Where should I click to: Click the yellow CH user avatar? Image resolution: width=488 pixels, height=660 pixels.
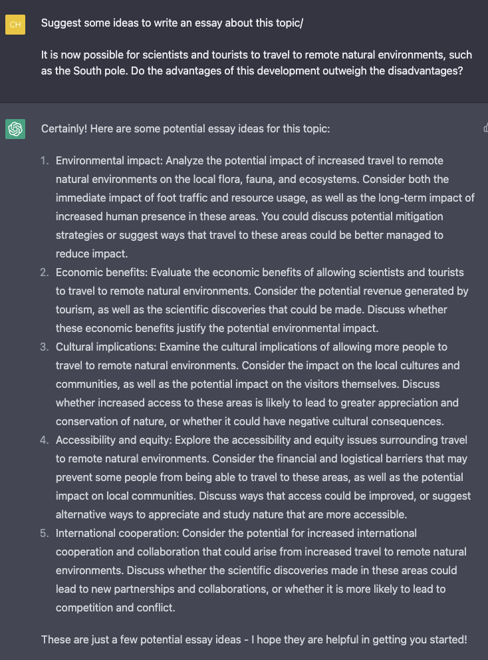coord(15,25)
